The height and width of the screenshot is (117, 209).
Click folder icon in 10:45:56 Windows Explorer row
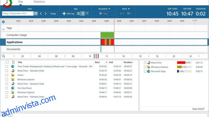click(x=13, y=80)
